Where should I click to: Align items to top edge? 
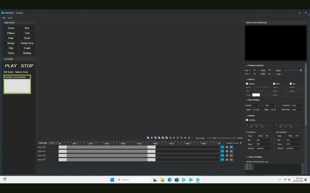(181, 138)
